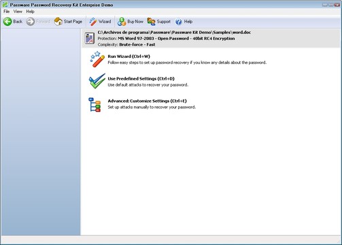This screenshot has width=342, height=245.
Task: Click the magic wand Run Wizard icon
Action: point(97,59)
